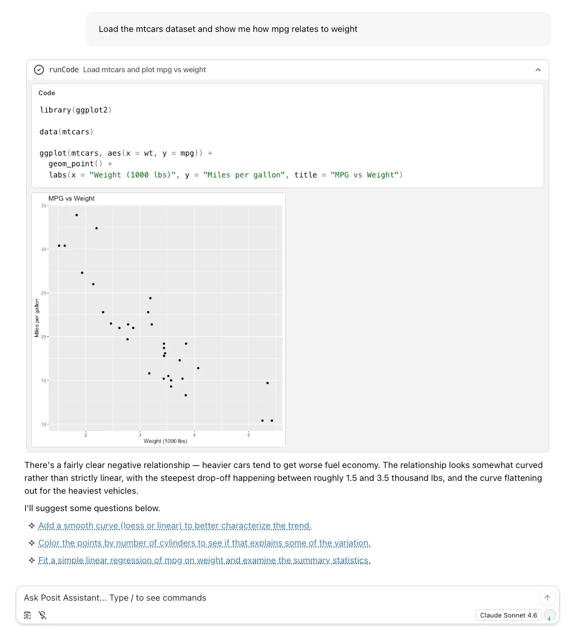Open the Claude Sonnet 4.6 model selector
Image resolution: width=575 pixels, height=627 pixels.
click(508, 615)
